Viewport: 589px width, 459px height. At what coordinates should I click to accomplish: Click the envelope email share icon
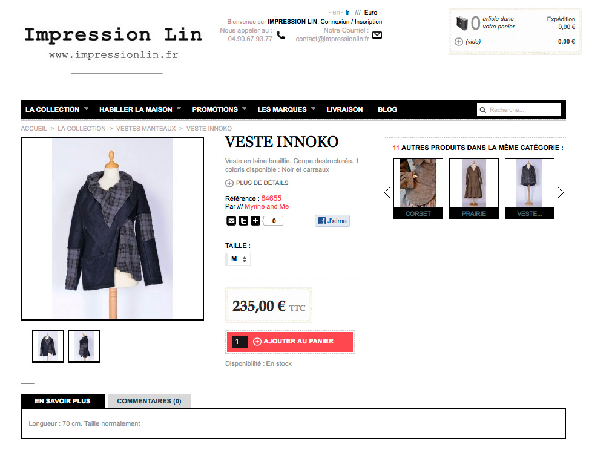coord(231,221)
